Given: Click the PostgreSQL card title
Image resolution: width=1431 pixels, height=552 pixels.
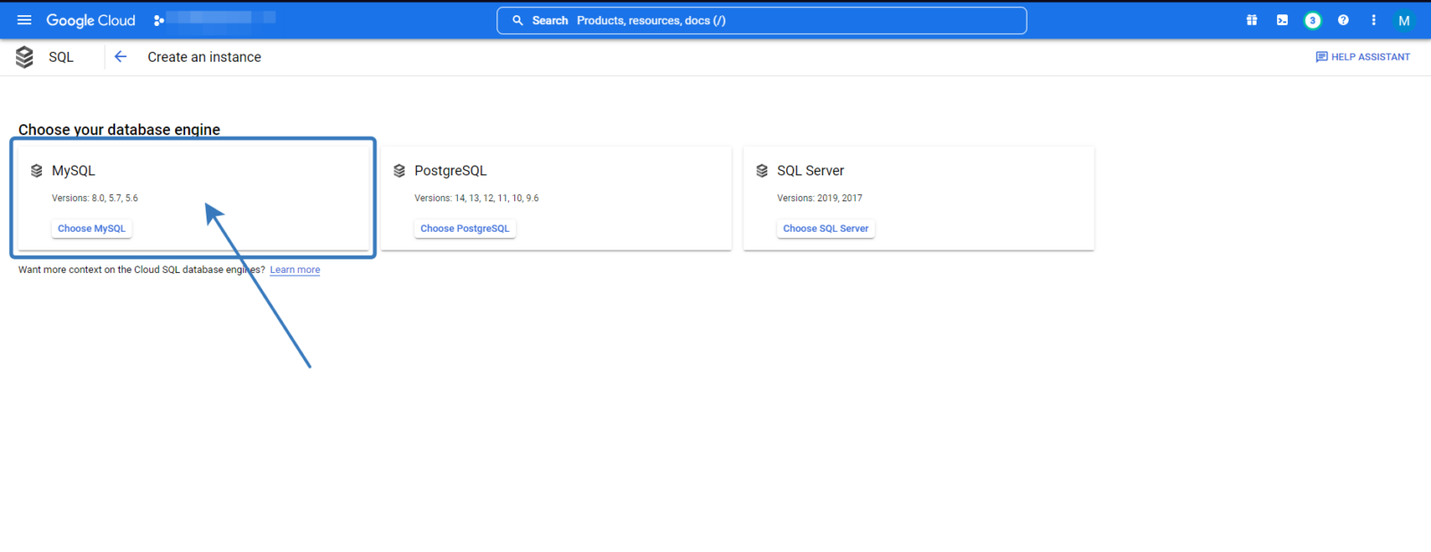Looking at the screenshot, I should 451,170.
